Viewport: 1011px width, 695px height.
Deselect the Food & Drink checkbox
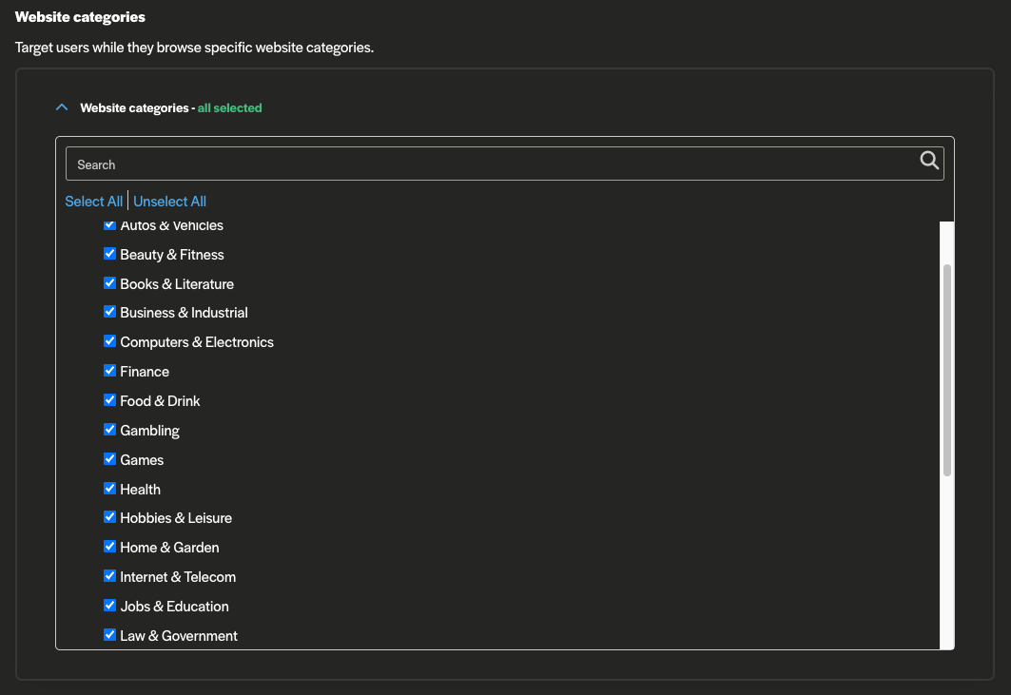[109, 399]
